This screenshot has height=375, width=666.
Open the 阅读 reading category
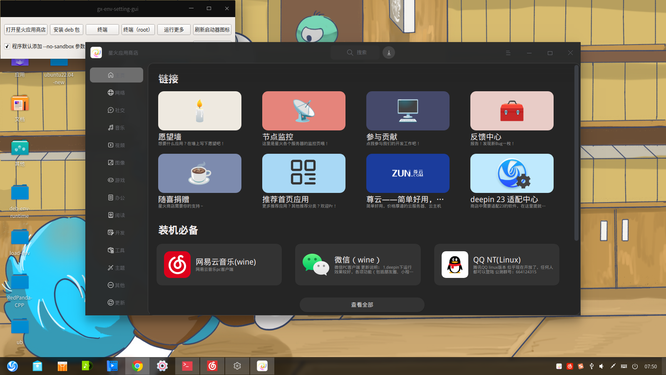(117, 215)
